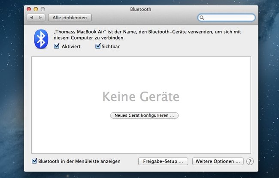
Task: Click the Bluetooth window title
Action: 140,9
